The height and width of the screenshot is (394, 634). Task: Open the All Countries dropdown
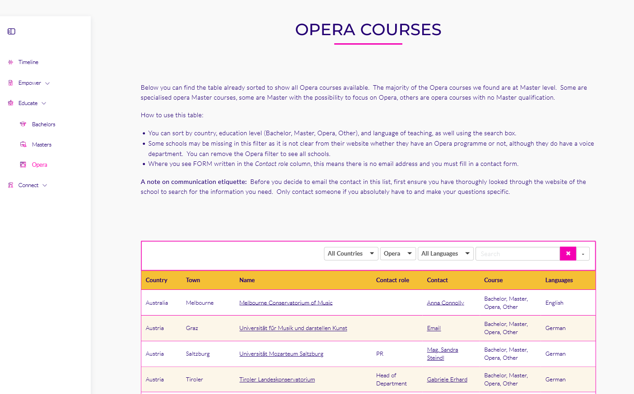point(351,254)
